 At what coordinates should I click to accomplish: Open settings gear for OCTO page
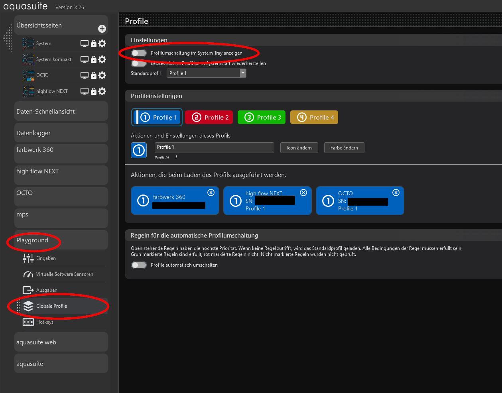point(102,75)
